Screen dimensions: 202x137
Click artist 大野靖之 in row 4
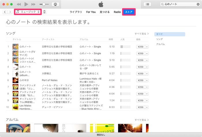pos(46,67)
